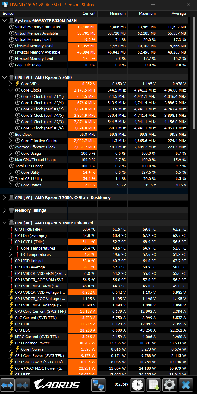Image resolution: width=197 pixels, height=394 pixels.
Task: Expand the Core Temperatures row
Action: tap(11, 248)
